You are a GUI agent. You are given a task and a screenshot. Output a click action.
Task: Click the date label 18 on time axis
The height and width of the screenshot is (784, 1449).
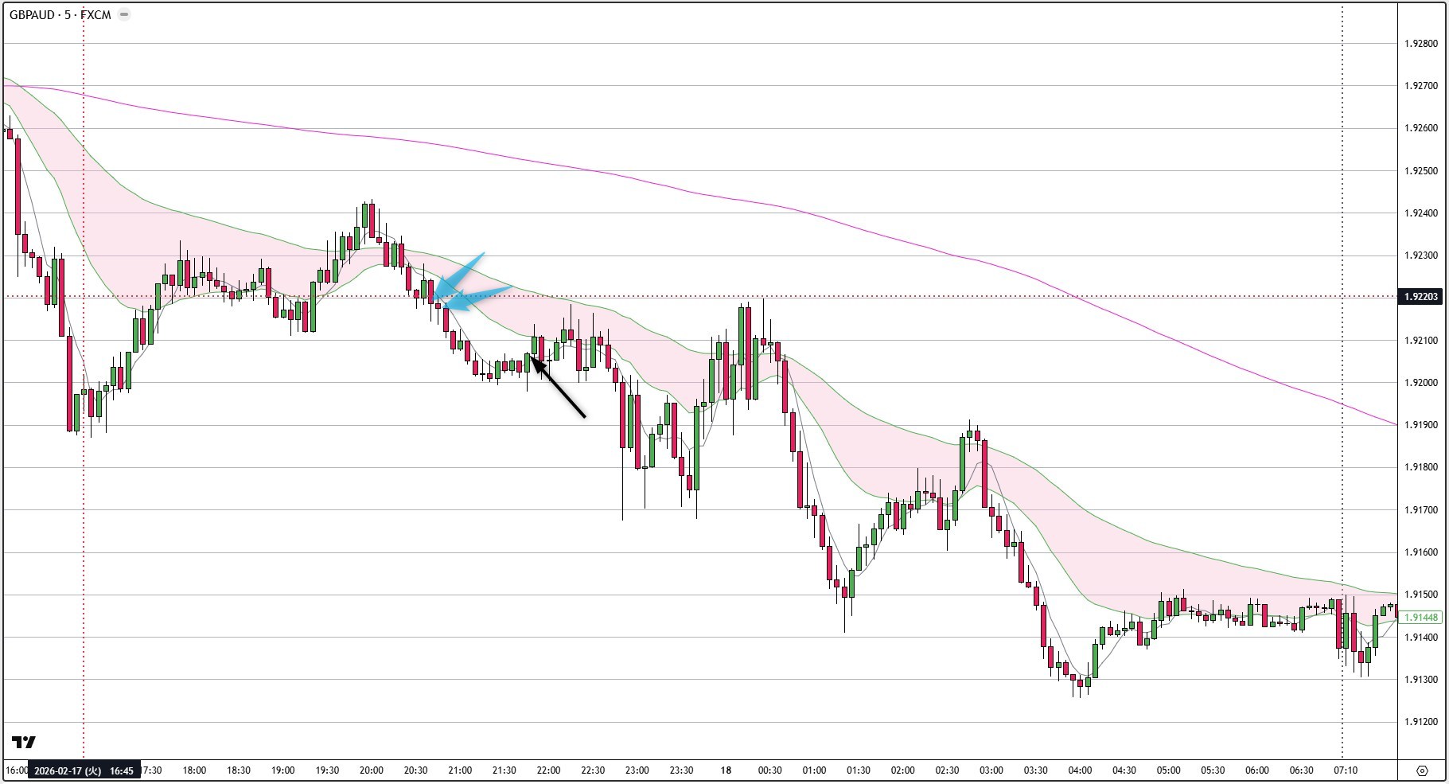click(725, 770)
